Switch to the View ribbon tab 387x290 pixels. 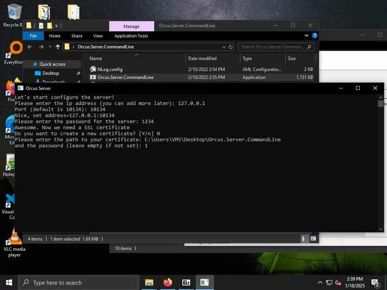pos(98,36)
